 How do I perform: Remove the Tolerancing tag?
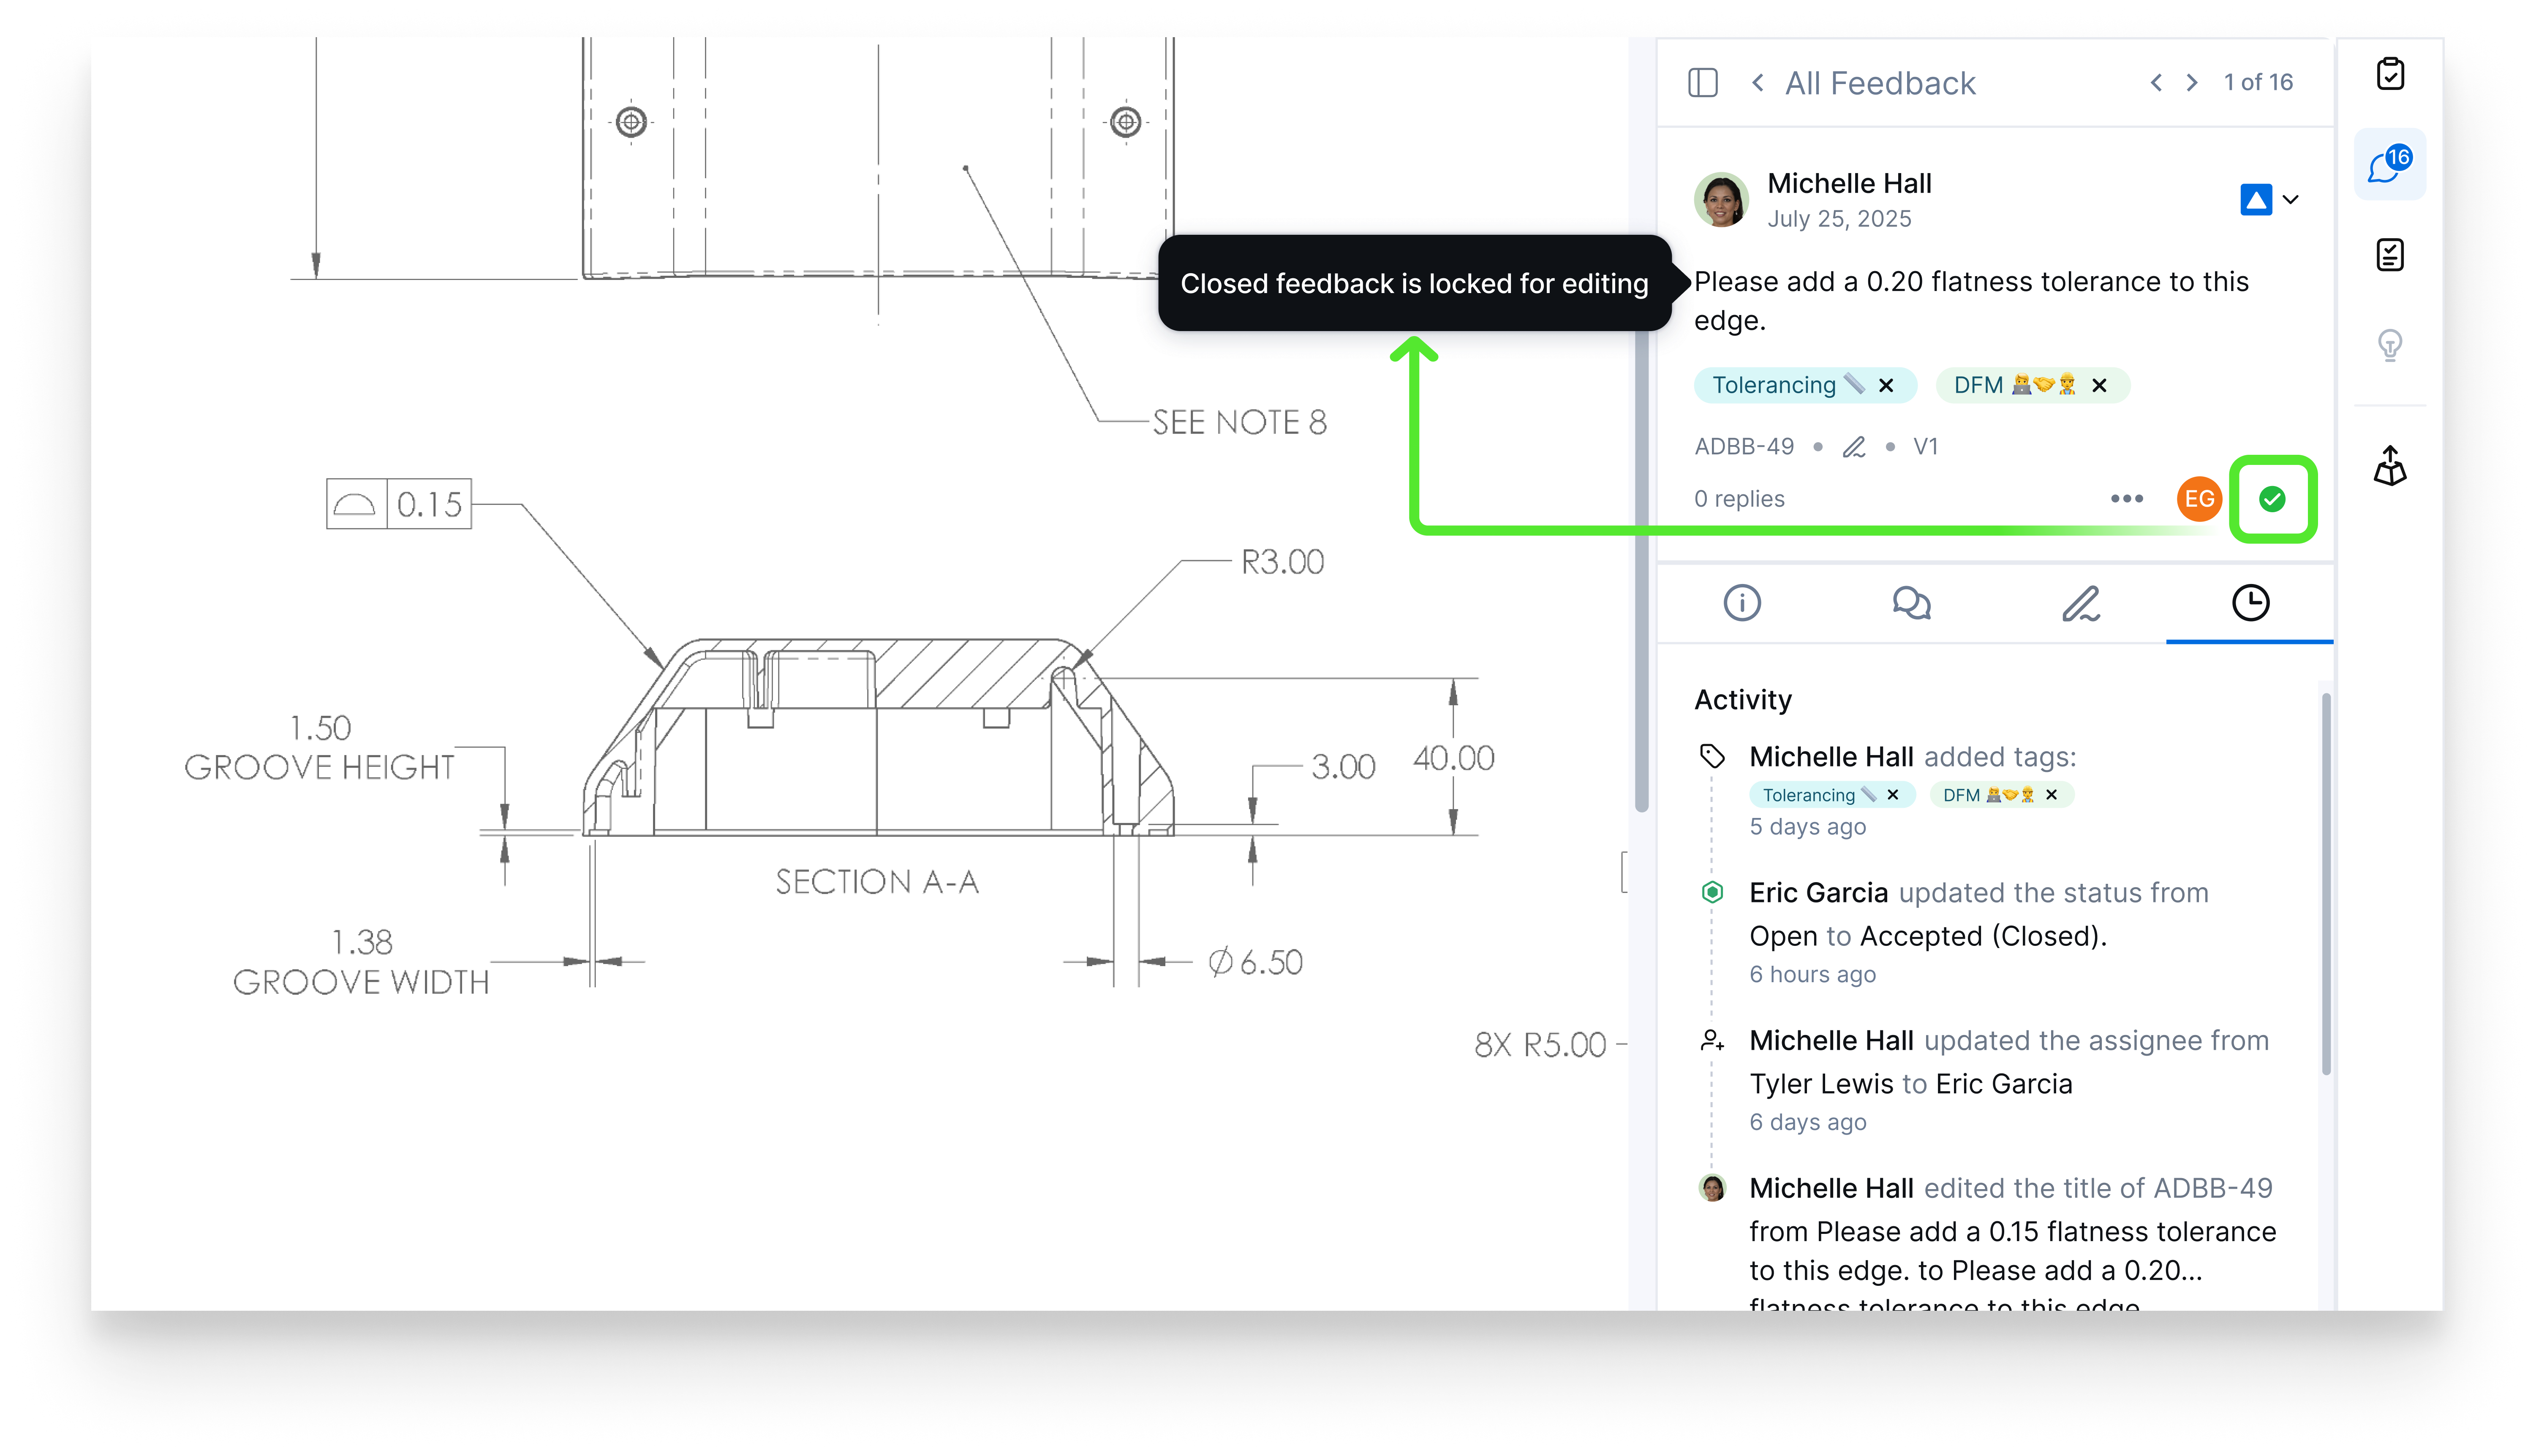click(x=1886, y=386)
